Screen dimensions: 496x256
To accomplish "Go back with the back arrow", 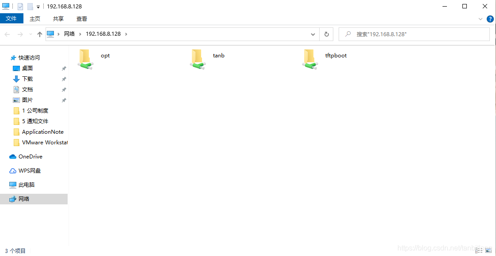I will 7,34.
